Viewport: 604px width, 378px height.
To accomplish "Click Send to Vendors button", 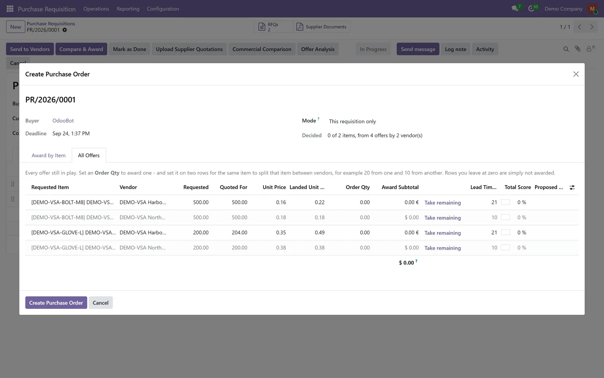I will tap(30, 49).
